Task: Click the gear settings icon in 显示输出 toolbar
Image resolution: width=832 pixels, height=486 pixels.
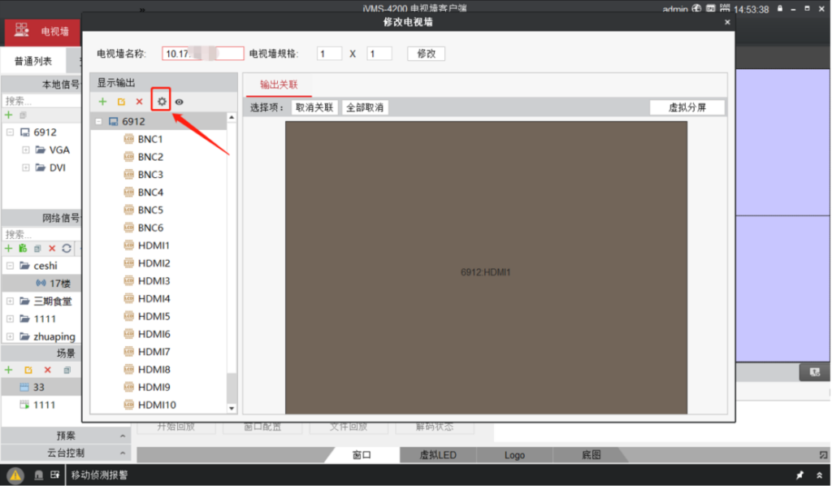Action: (x=161, y=102)
